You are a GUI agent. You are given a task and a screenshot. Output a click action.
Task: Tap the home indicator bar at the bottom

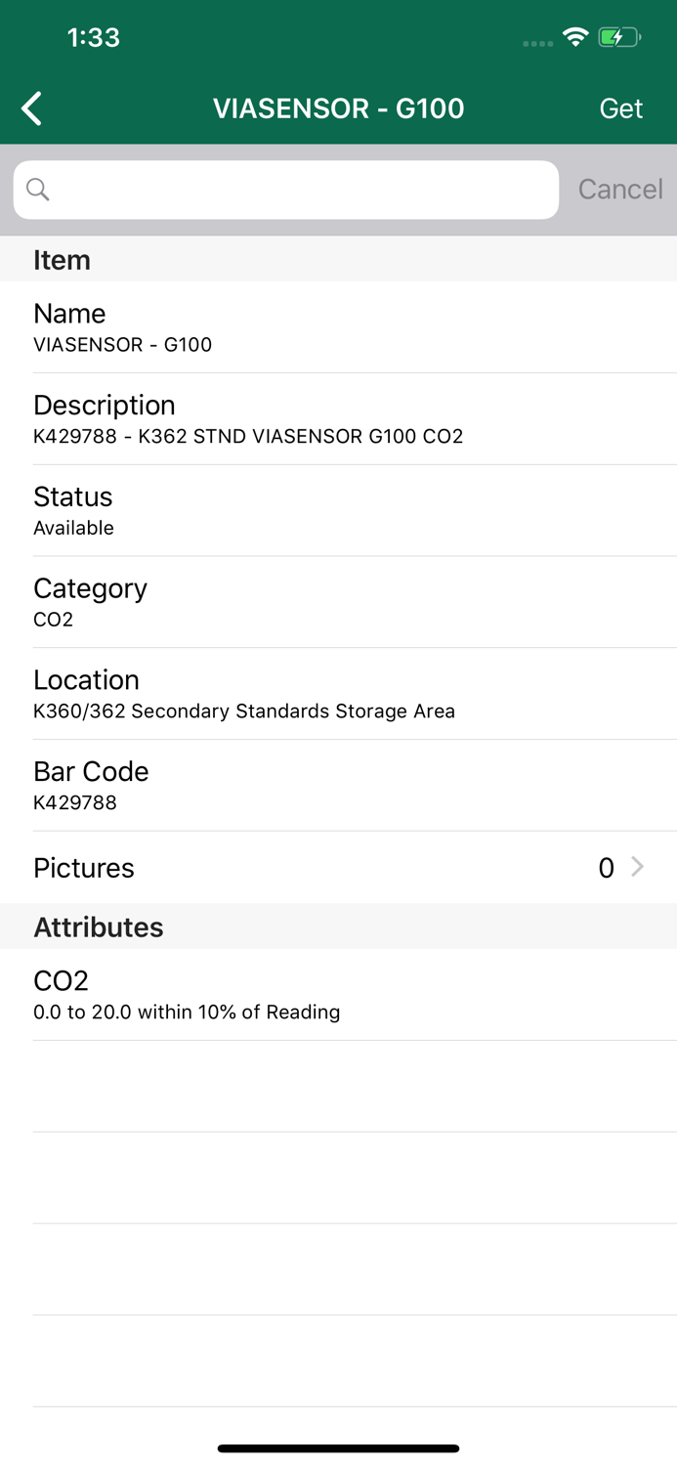338,1447
